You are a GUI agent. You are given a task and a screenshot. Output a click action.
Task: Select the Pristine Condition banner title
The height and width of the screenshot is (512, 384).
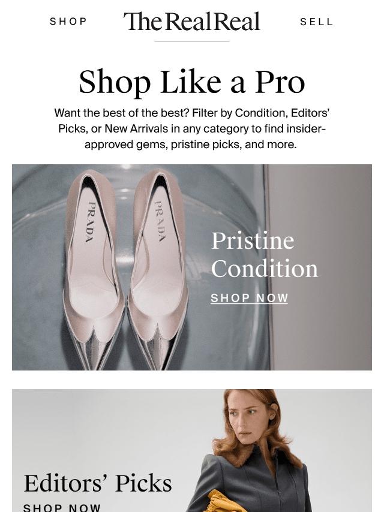point(264,254)
